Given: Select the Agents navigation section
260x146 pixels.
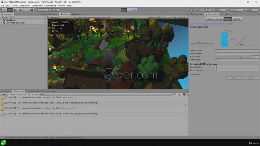Looking at the screenshot, I should point(210,19).
